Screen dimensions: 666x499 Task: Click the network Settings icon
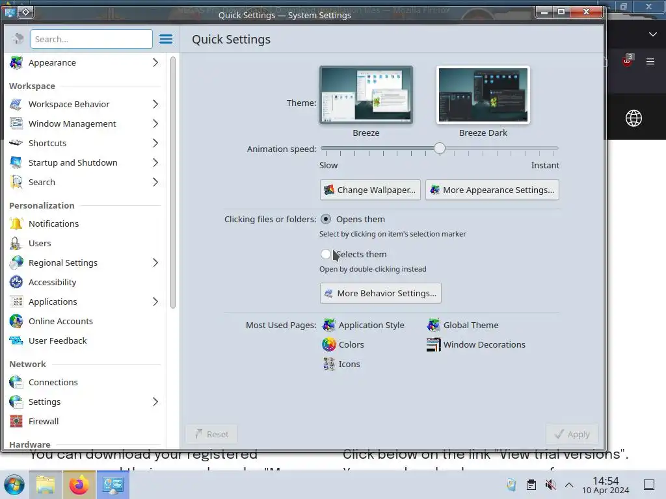point(16,402)
